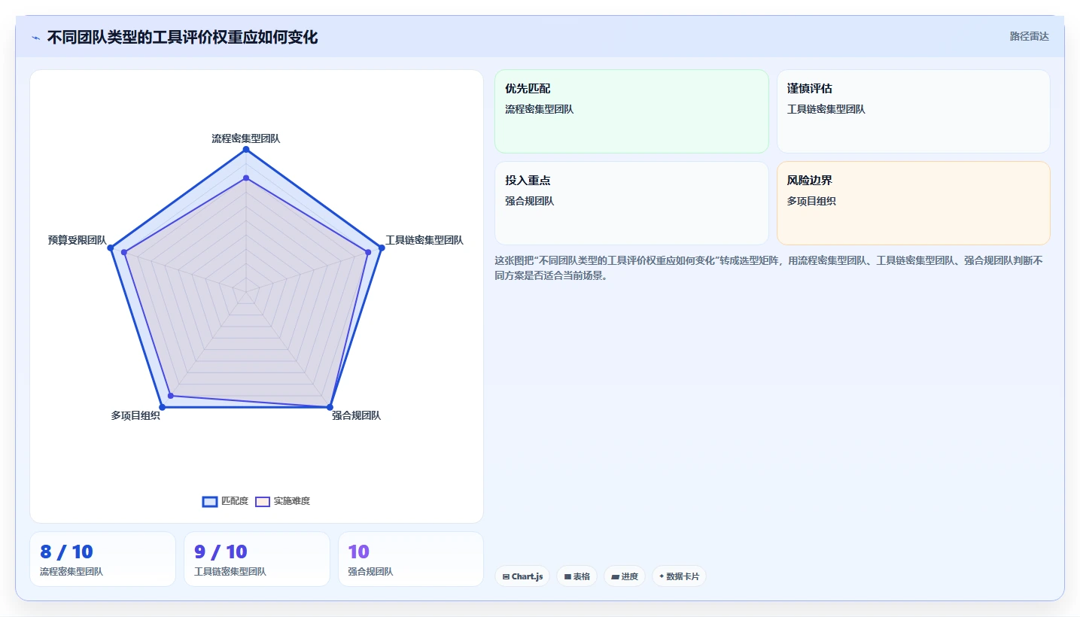Toggle the 实施难度 legend item
The image size is (1080, 617).
click(x=282, y=501)
